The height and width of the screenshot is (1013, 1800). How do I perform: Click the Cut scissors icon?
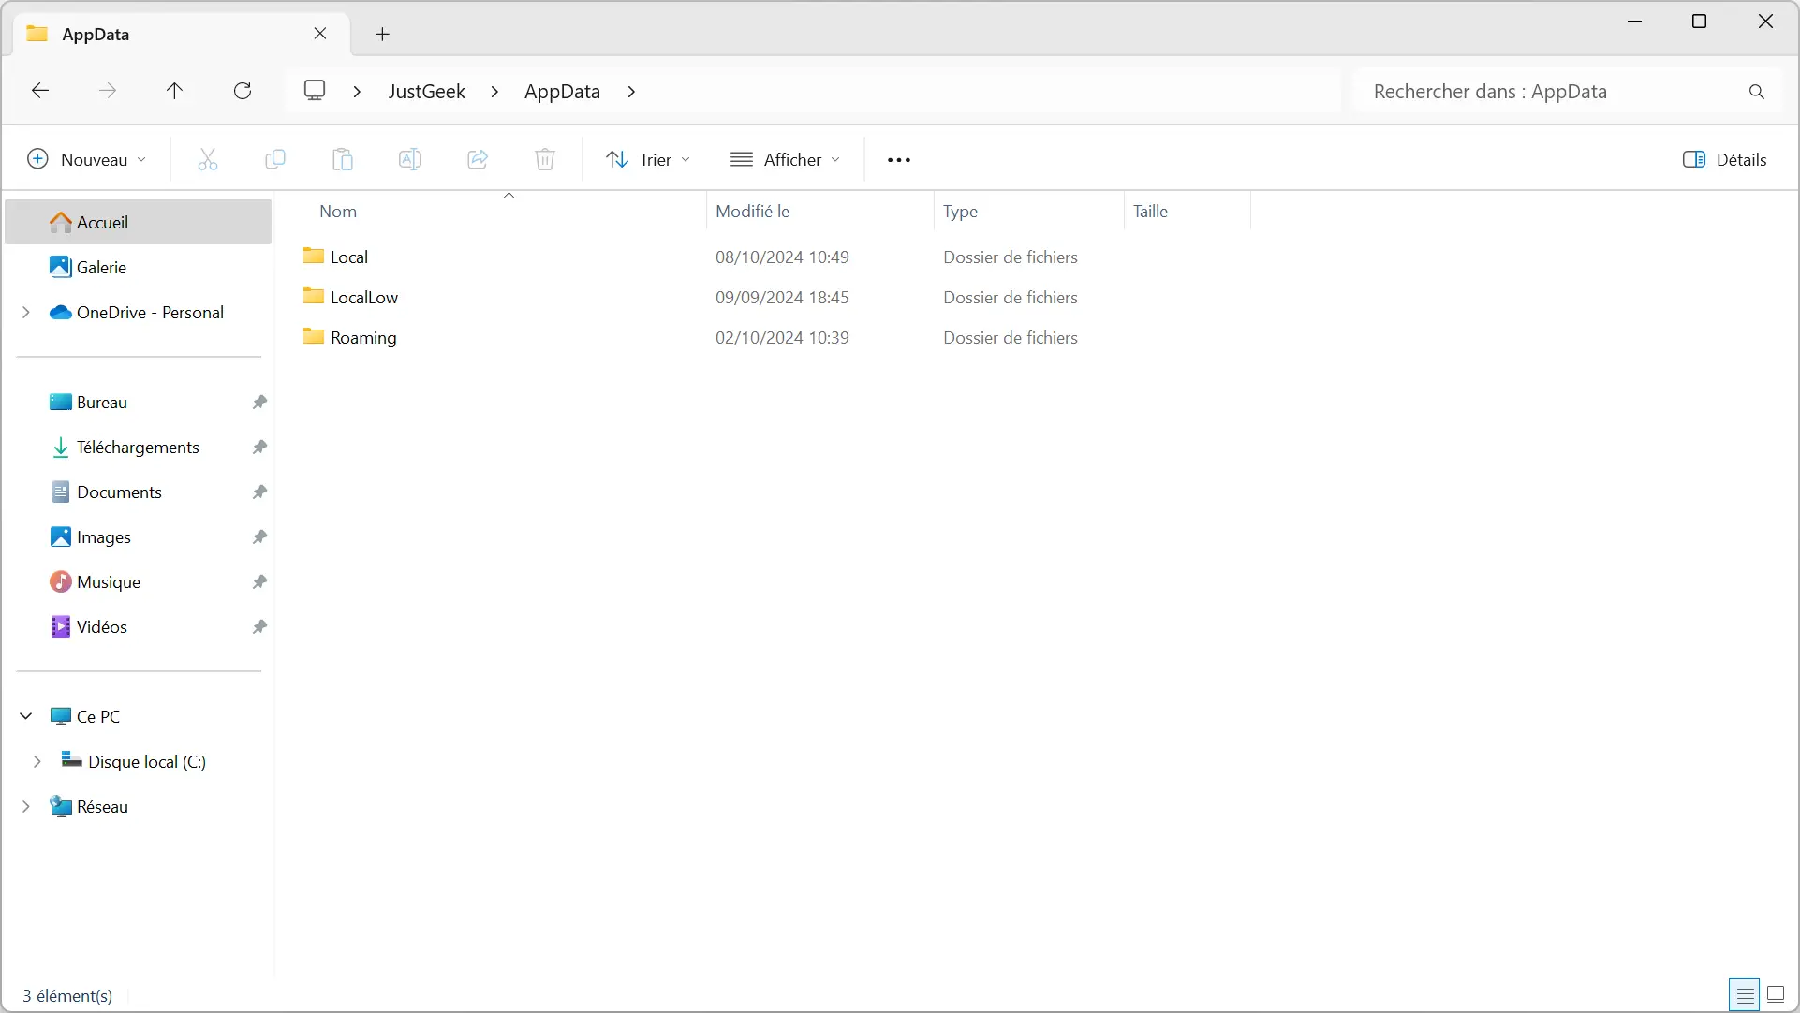208,160
